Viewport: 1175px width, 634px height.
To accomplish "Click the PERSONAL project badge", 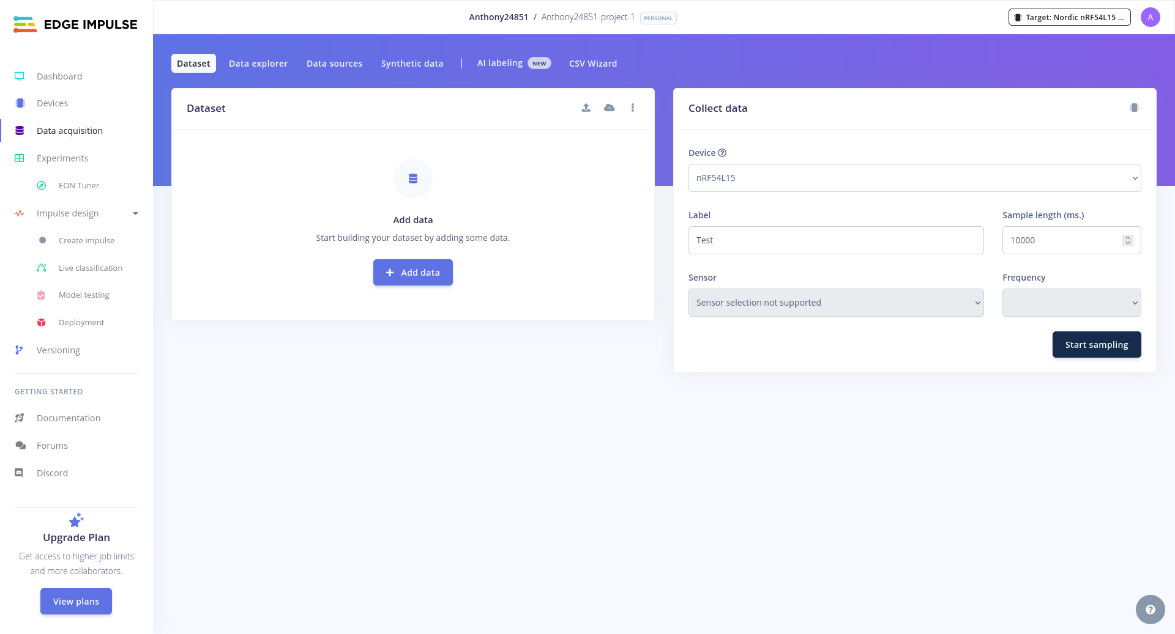I will [658, 18].
